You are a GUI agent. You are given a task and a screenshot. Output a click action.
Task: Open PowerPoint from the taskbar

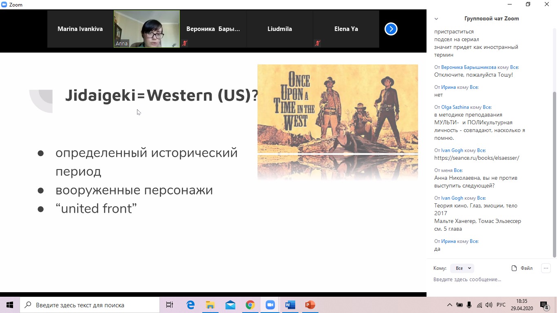tap(310, 305)
